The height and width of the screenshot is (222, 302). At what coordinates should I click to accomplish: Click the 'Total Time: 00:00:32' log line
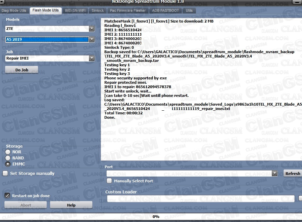123,113
